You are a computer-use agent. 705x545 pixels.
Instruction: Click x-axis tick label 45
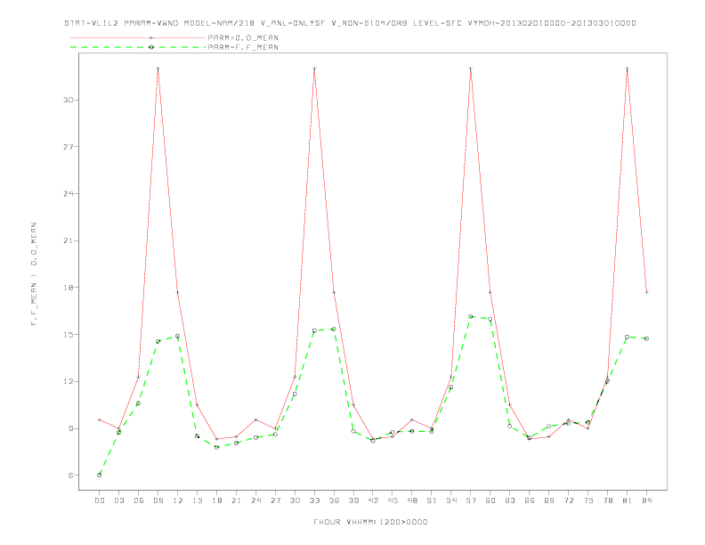pyautogui.click(x=393, y=500)
